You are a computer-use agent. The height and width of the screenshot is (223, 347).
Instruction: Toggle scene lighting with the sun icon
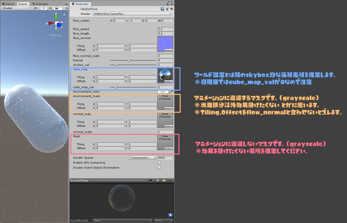tap(44, 8)
